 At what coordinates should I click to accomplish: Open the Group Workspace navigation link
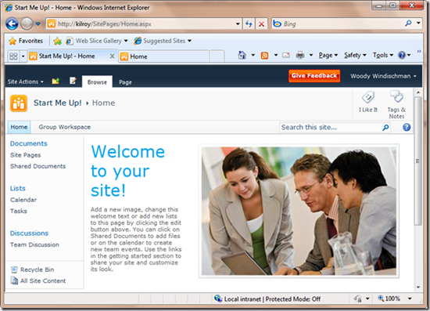(64, 127)
